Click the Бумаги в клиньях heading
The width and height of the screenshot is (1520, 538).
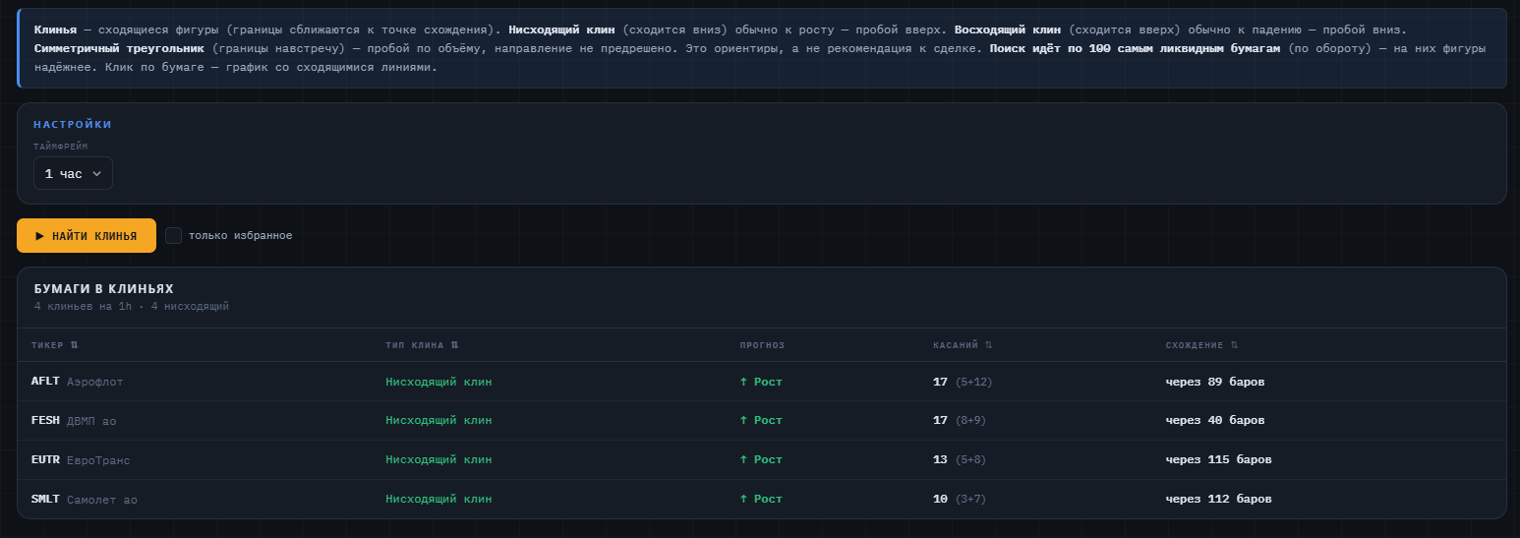(103, 289)
